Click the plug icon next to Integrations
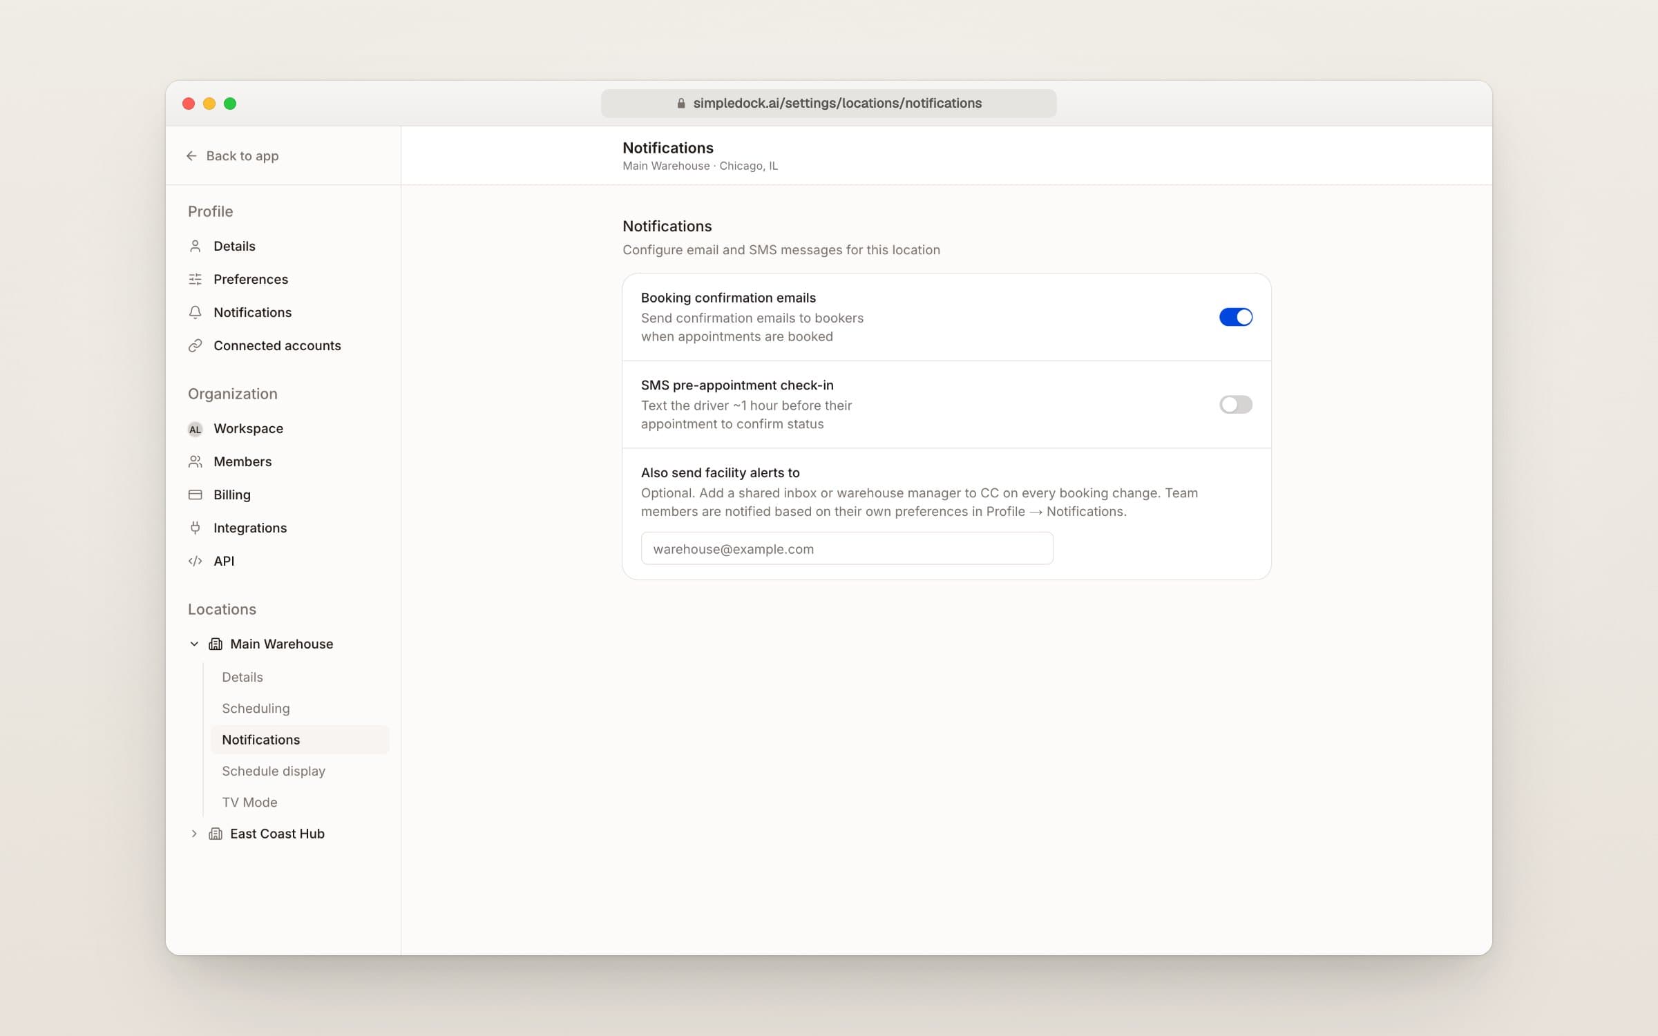Image resolution: width=1658 pixels, height=1036 pixels. 196,528
